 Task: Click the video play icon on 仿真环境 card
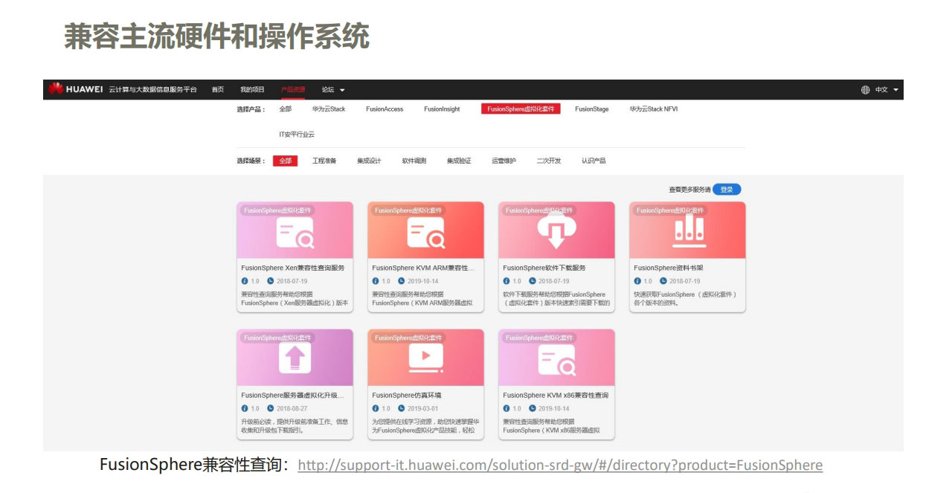point(426,358)
